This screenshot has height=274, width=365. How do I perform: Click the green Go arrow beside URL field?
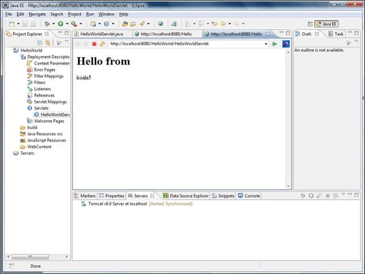[275, 44]
